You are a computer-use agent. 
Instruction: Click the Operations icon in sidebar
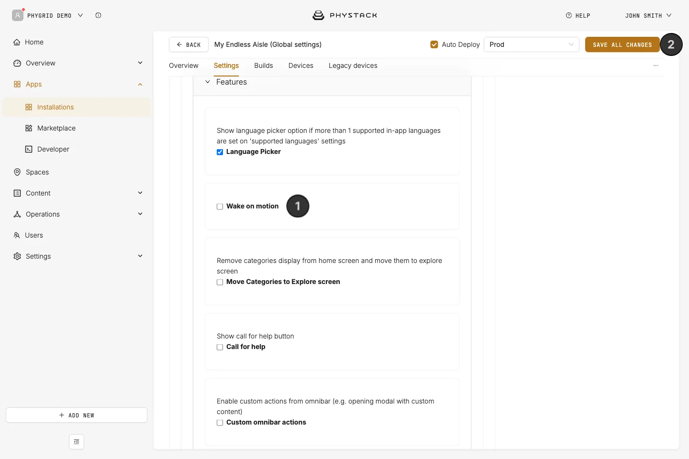pos(17,214)
